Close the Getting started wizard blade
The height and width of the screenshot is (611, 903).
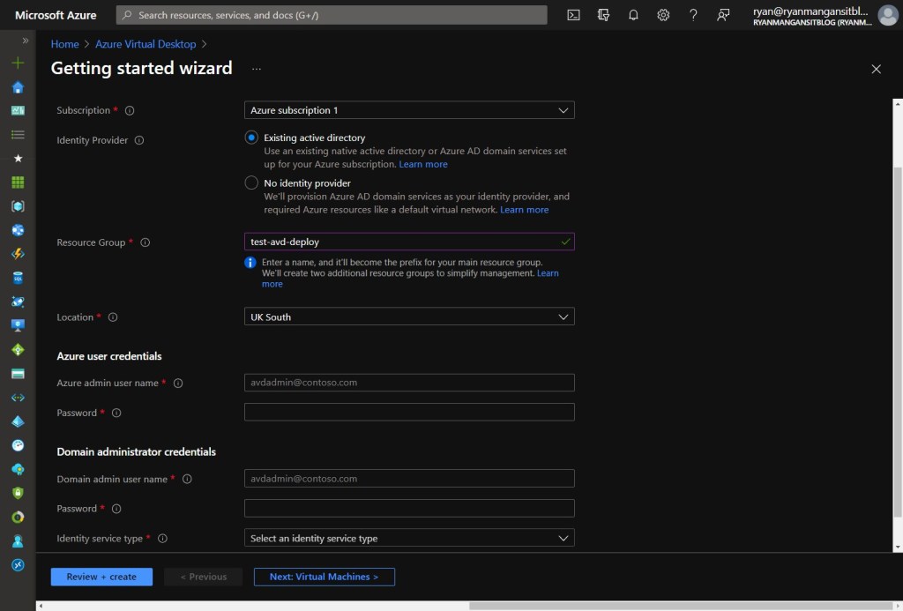876,69
